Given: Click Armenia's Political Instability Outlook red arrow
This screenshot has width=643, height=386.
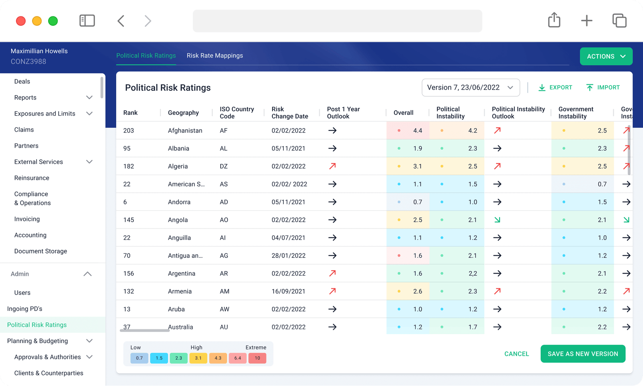Looking at the screenshot, I should (498, 291).
